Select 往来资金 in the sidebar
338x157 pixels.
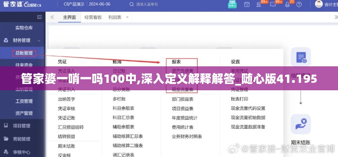tap(24, 65)
